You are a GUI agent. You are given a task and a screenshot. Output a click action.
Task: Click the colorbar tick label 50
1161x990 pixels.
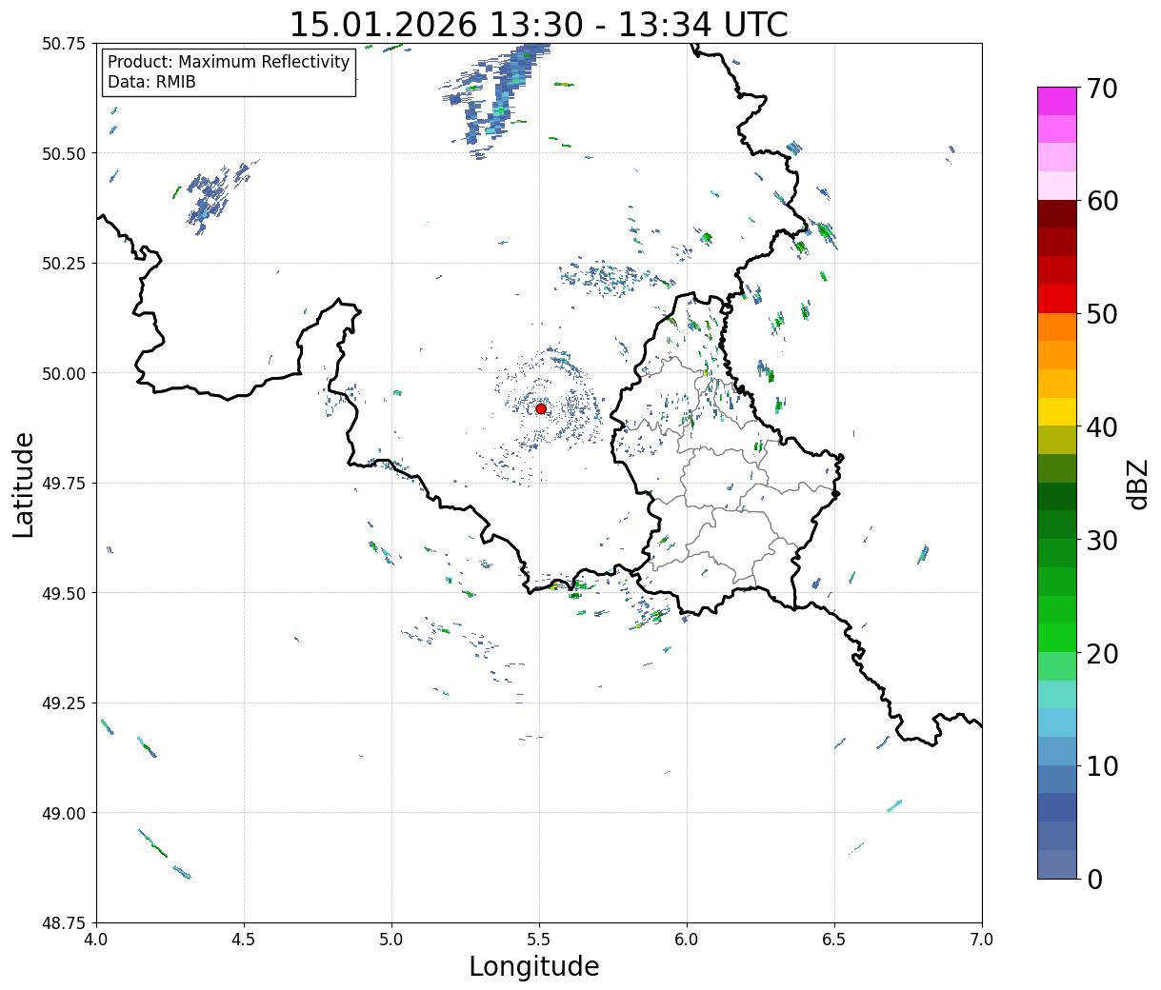click(x=1102, y=314)
